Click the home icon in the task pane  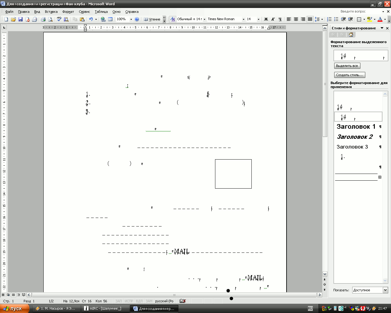(351, 35)
